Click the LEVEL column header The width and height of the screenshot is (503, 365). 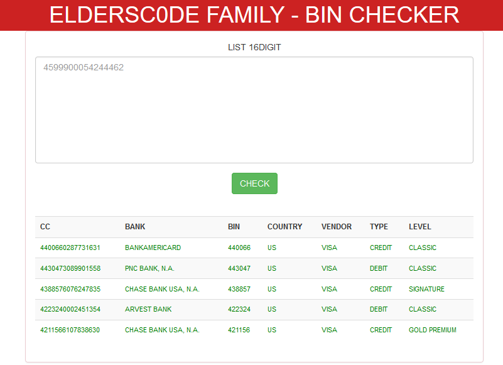[x=420, y=227]
